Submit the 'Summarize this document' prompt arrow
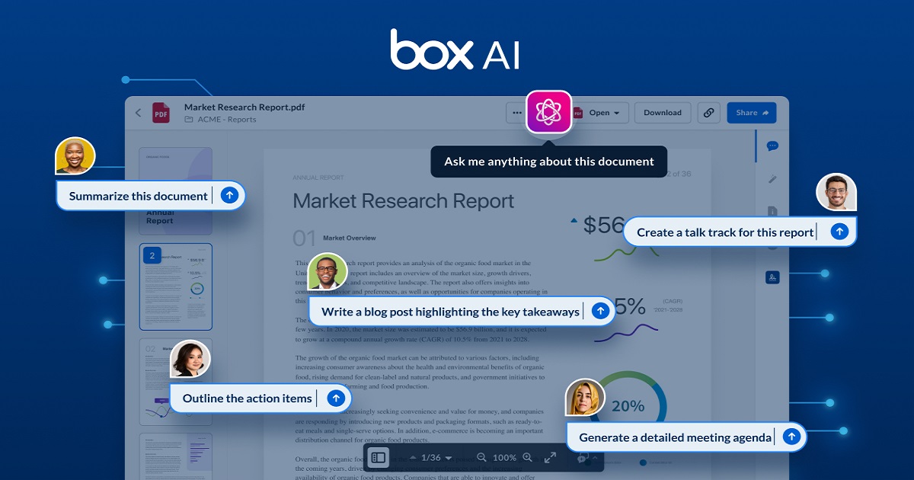Viewport: 914px width, 480px height. (229, 196)
